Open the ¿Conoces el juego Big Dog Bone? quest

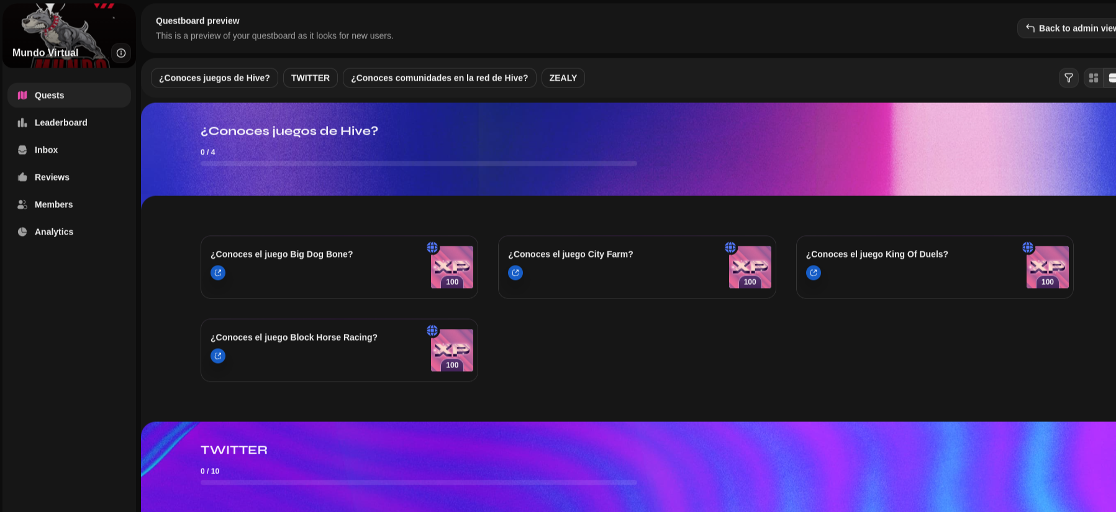(x=339, y=267)
